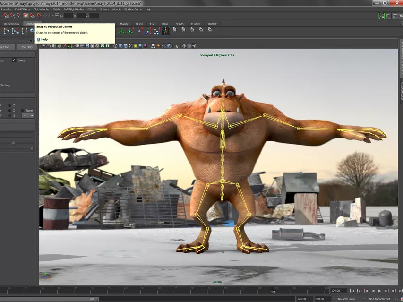Screen dimensions: 403x302
Task: Click the first custom script shelf icon
Action: tap(174, 30)
